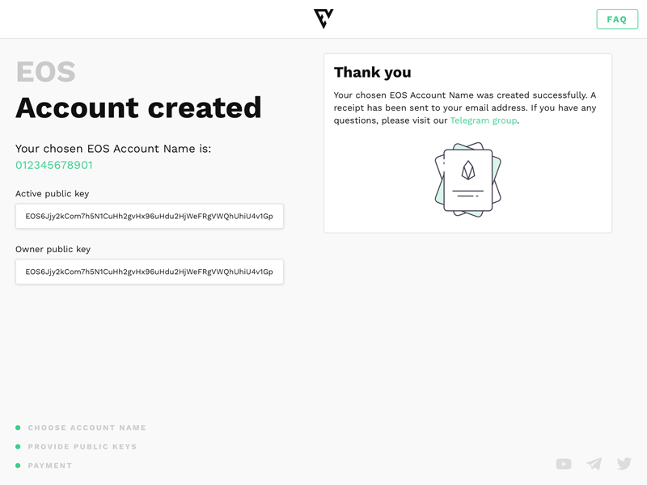Click the logo at the top center

click(323, 19)
